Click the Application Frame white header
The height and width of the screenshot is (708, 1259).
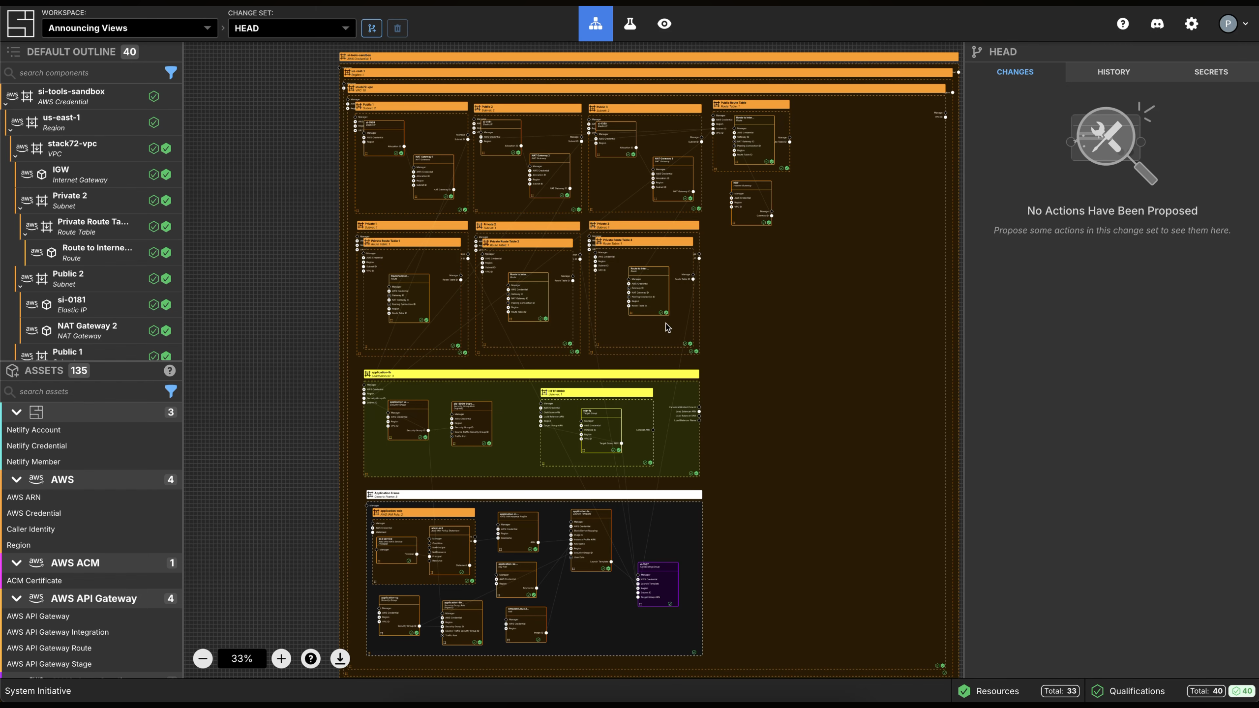pyautogui.click(x=534, y=495)
